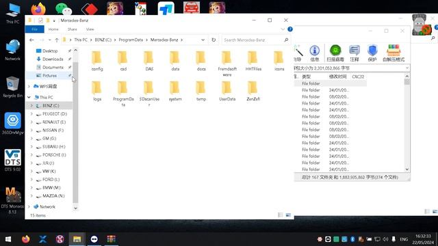Image resolution: width=438 pixels, height=246 pixels.
Task: Click ProgramData in the address breadcrumb
Action: tap(131, 40)
